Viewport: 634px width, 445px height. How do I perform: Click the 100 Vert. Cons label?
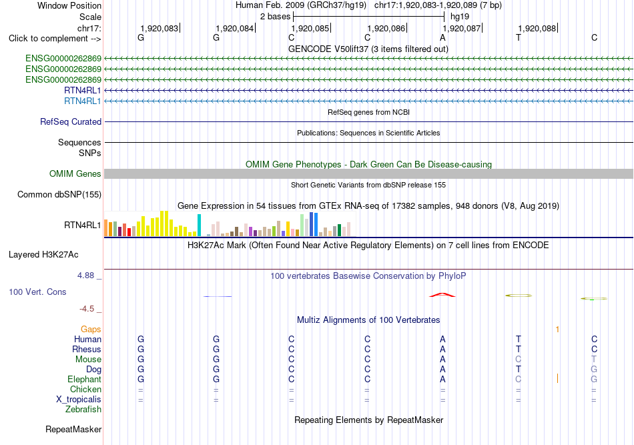[37, 292]
